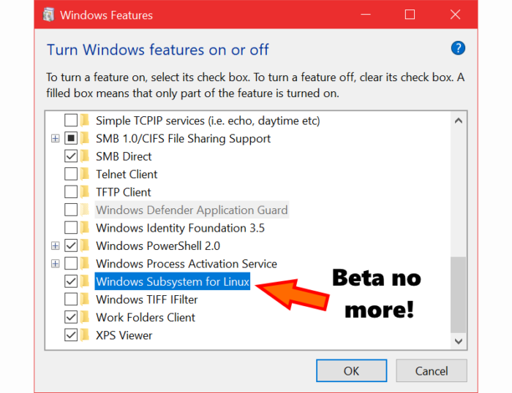The image size is (512, 393).
Task: Check the TFTP Client checkbox
Action: point(71,192)
